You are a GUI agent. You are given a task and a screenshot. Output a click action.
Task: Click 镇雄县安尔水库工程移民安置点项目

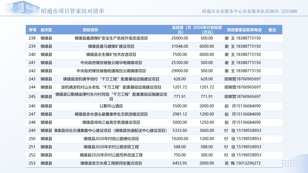click(x=111, y=163)
